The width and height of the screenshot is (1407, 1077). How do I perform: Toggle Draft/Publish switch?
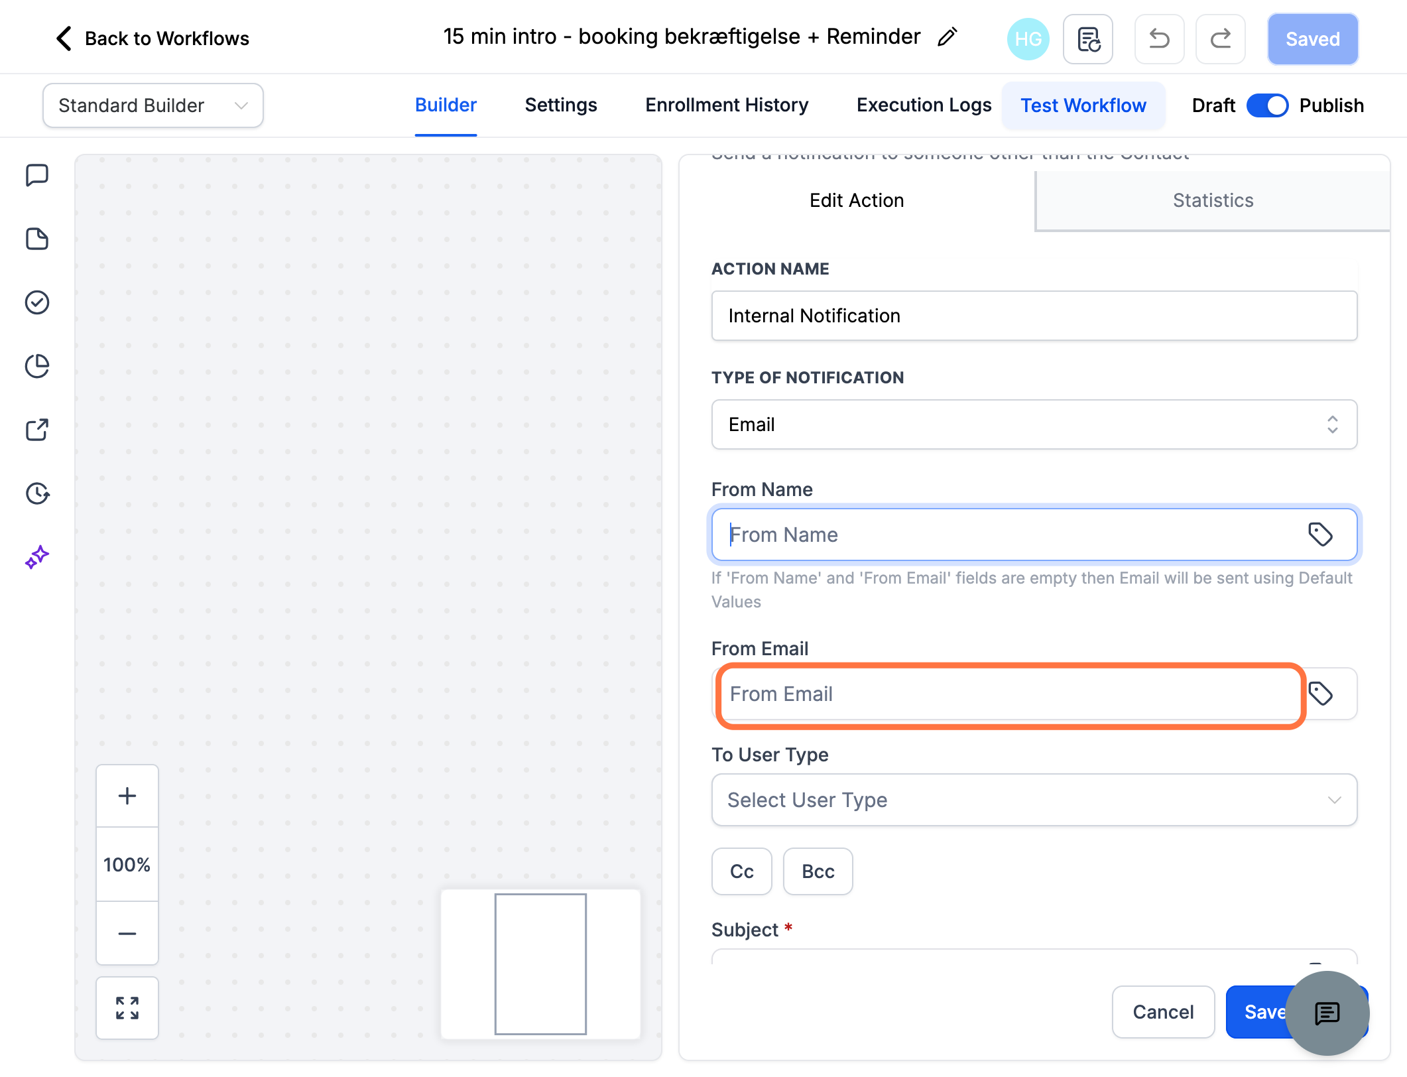coord(1267,105)
